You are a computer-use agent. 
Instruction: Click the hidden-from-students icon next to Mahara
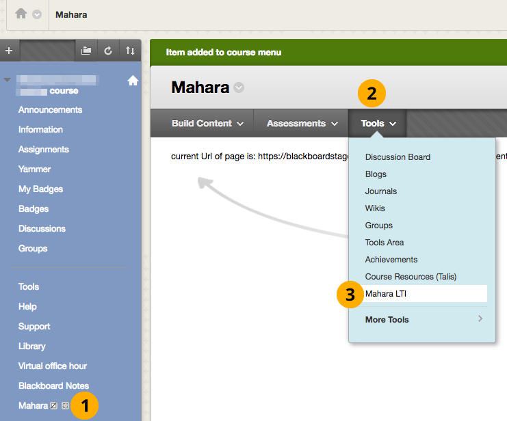coord(54,406)
